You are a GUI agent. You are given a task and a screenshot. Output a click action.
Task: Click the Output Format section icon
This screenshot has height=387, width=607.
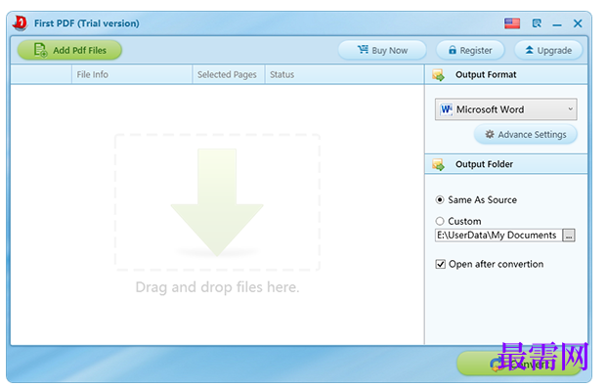(x=438, y=74)
